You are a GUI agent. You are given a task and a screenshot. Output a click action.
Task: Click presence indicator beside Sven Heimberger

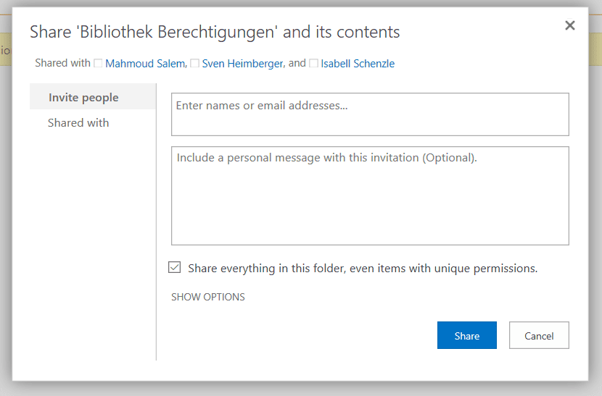pyautogui.click(x=195, y=63)
